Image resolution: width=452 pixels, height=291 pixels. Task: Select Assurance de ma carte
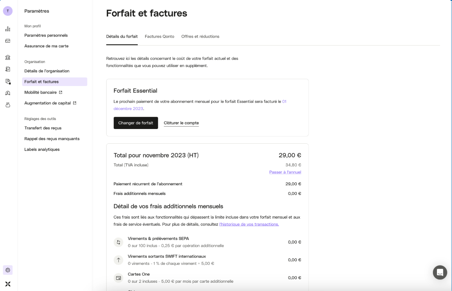[x=46, y=46]
